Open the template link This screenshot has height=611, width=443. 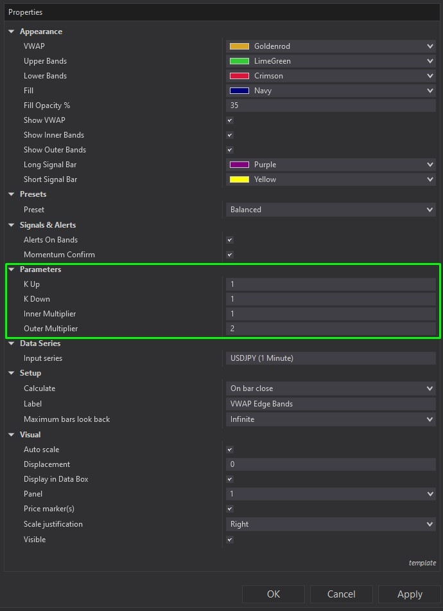click(422, 563)
